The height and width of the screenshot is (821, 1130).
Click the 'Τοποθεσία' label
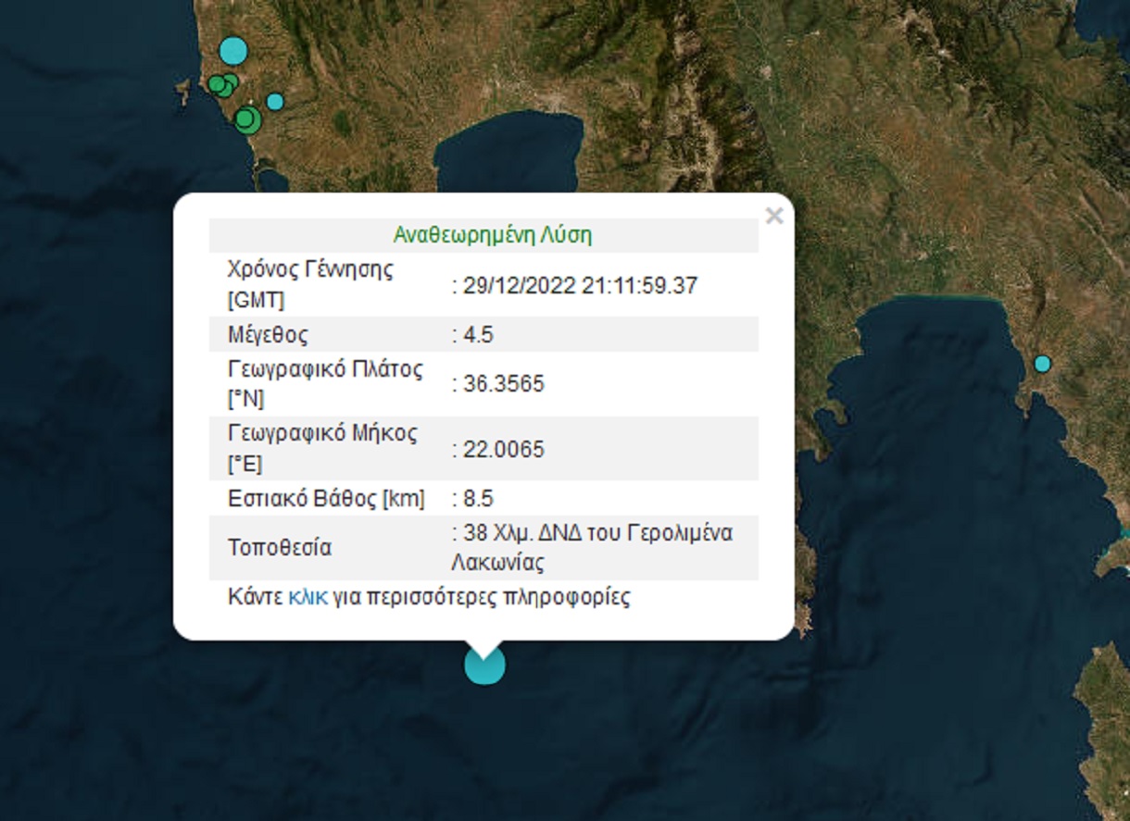(280, 548)
